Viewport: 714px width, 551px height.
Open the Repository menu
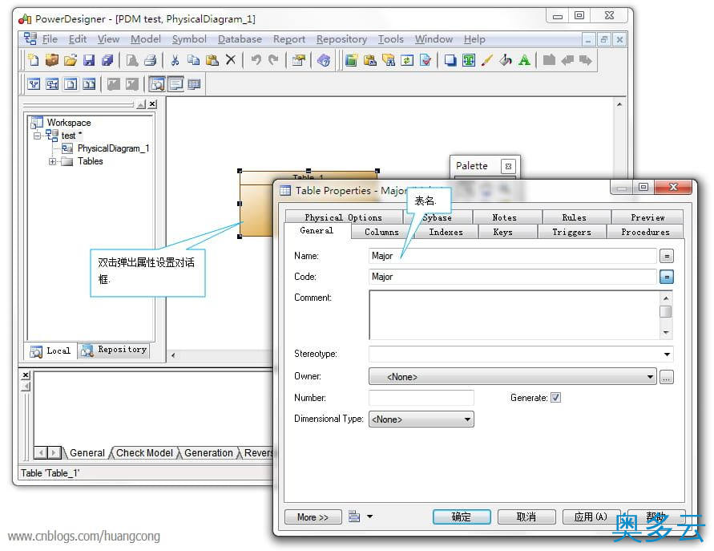pyautogui.click(x=341, y=39)
